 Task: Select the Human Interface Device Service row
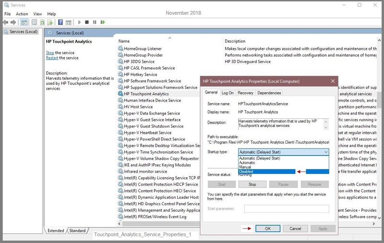(152, 100)
